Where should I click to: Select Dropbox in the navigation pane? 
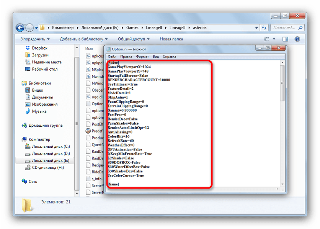coord(37,48)
